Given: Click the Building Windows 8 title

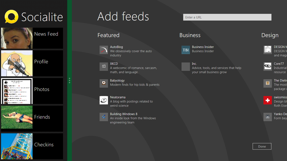Looking at the screenshot, I should click(124, 114).
